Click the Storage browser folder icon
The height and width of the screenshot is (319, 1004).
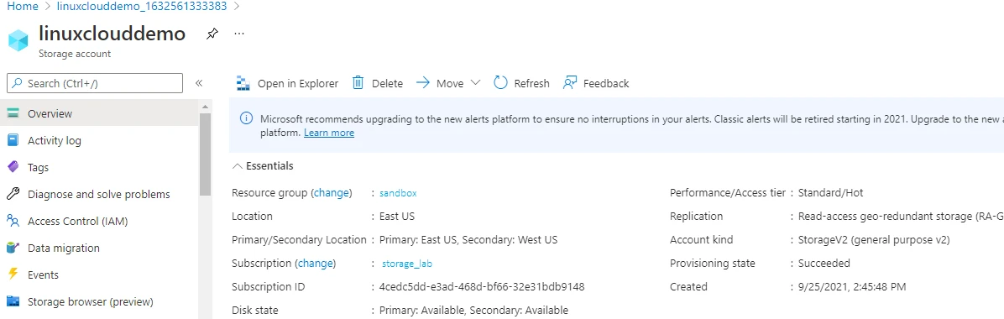pyautogui.click(x=13, y=301)
